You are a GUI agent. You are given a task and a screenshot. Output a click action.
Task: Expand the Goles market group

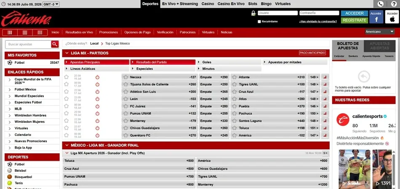point(229,62)
